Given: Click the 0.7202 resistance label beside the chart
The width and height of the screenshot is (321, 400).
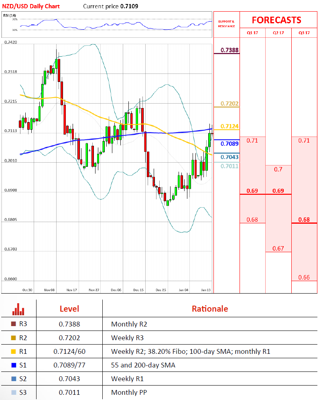Looking at the screenshot, I should point(230,104).
